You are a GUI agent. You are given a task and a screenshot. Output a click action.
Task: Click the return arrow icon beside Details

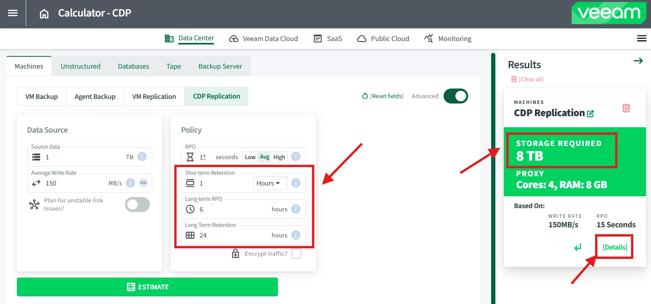(578, 247)
